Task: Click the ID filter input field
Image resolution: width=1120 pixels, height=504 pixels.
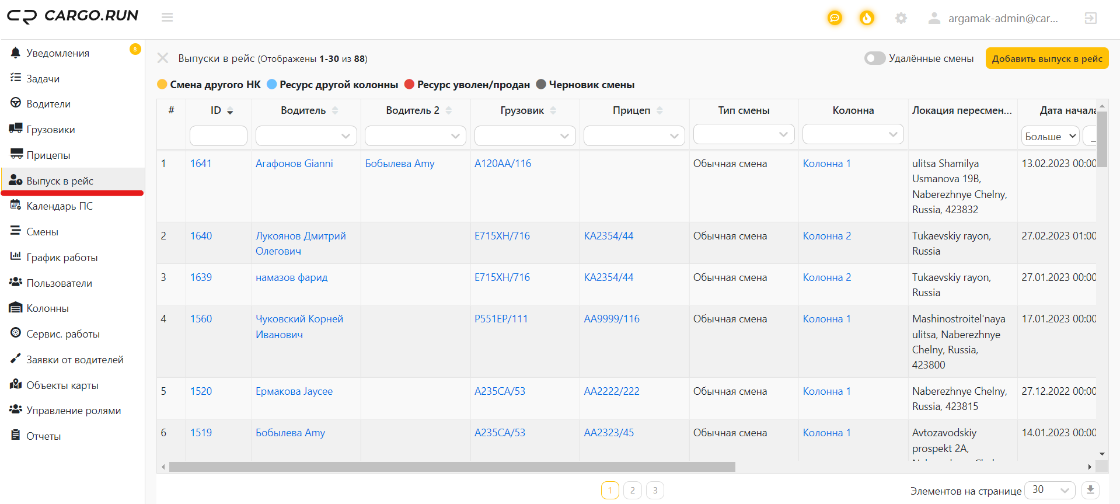Action: 218,136
